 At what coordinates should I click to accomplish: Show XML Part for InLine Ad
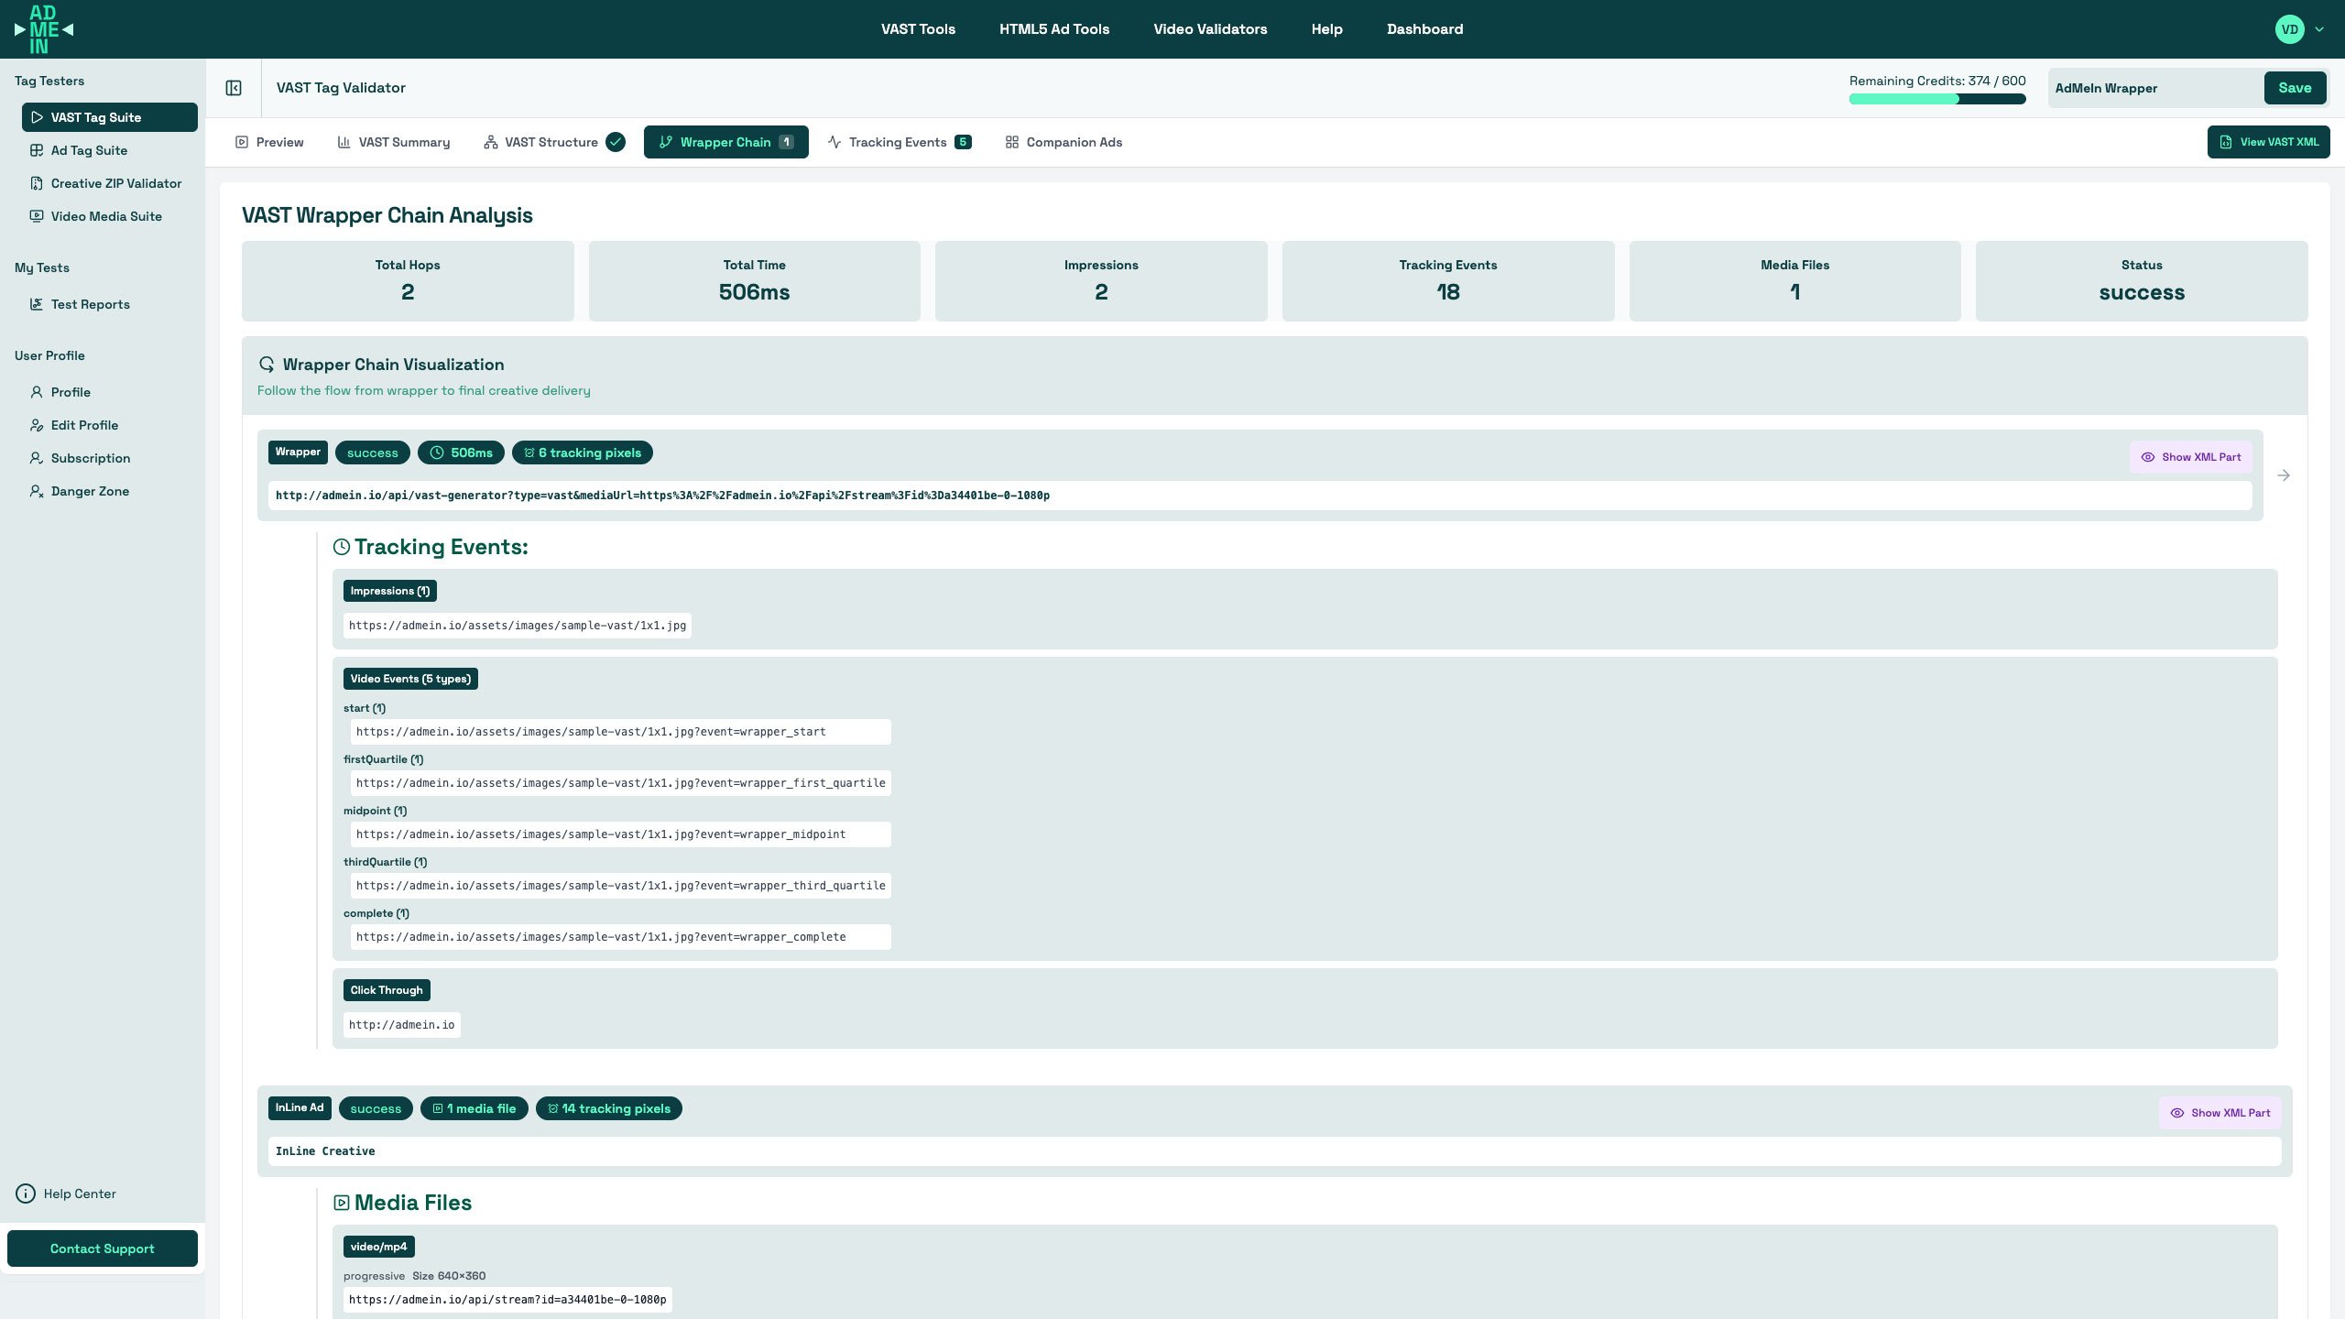(2220, 1113)
